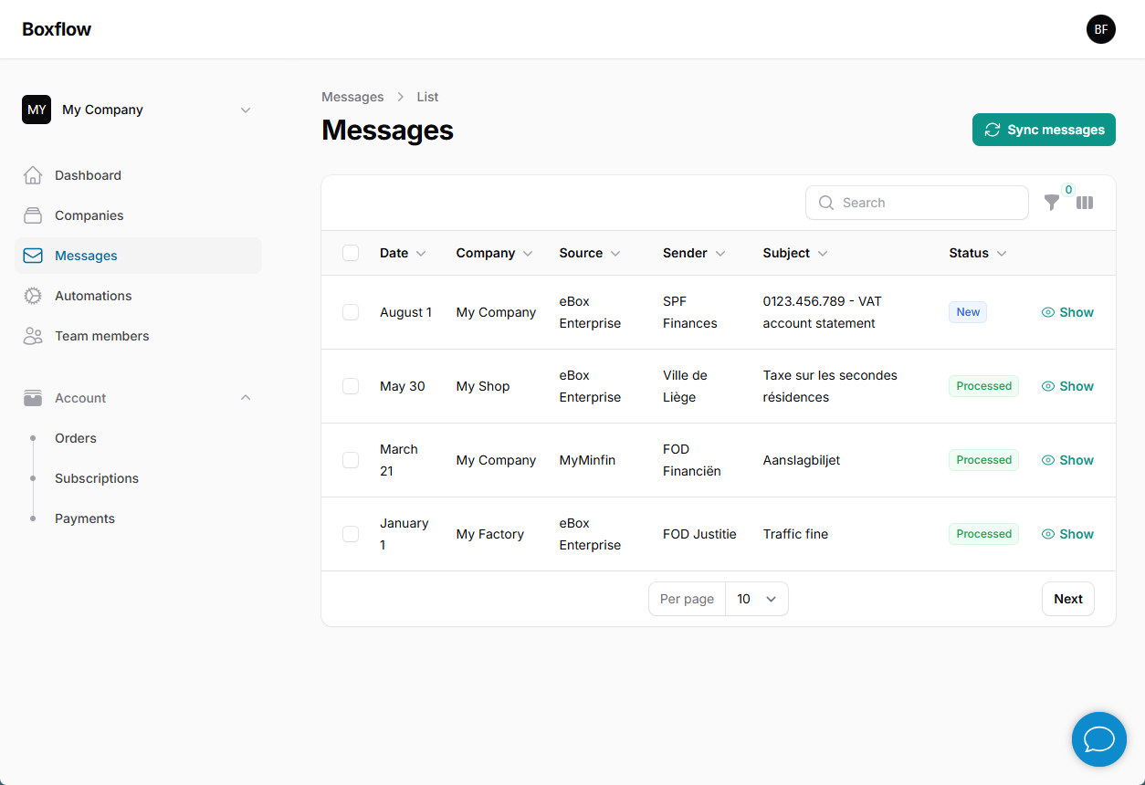
Task: Collapse the Account section in sidebar
Action: [x=245, y=397]
